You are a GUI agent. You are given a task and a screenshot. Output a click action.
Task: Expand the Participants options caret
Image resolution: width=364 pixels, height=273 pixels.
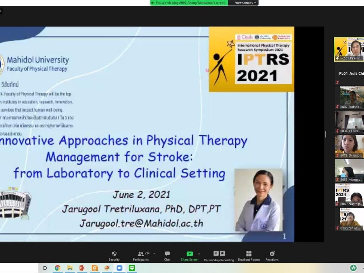pyautogui.click(x=154, y=254)
